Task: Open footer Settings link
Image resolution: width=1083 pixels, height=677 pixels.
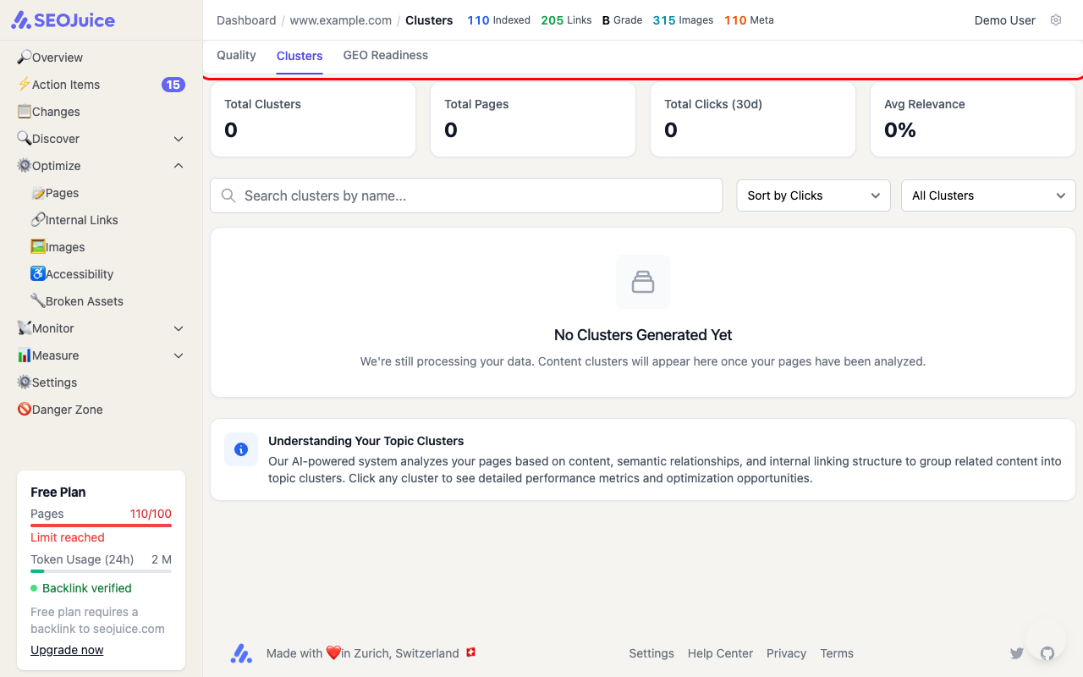Action: (x=651, y=653)
